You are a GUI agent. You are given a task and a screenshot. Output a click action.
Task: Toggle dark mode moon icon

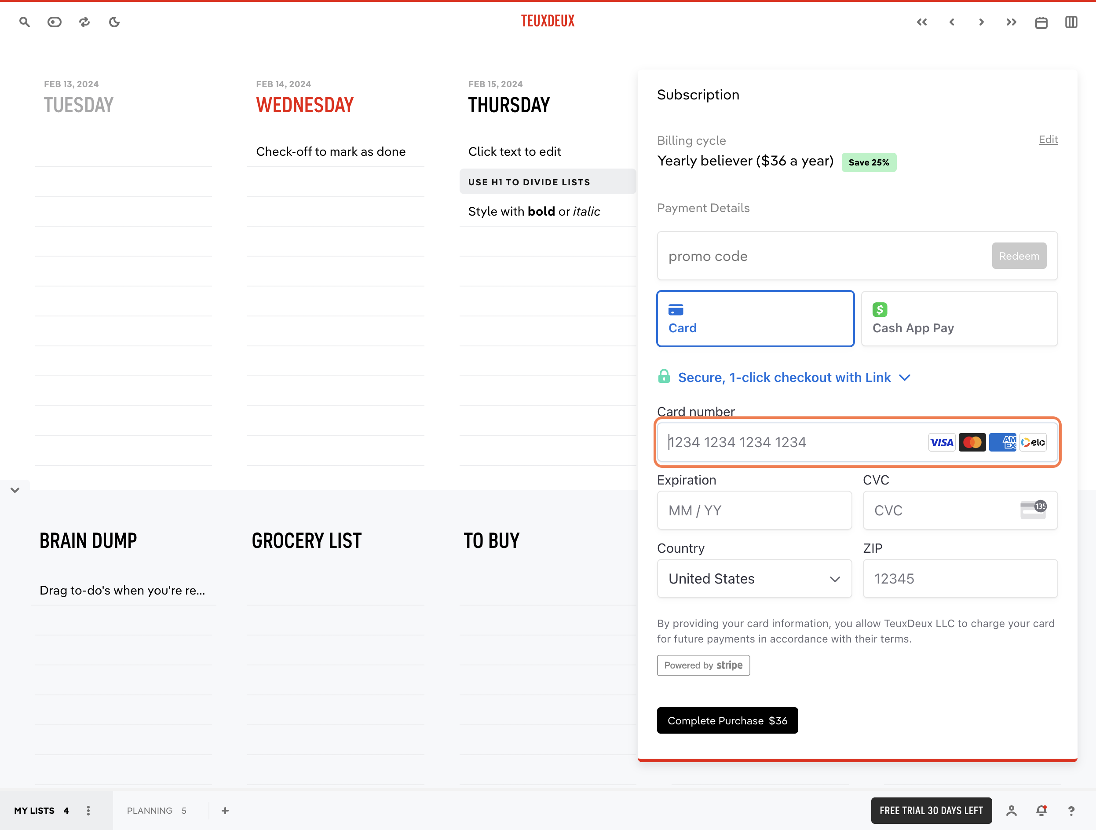(x=114, y=22)
